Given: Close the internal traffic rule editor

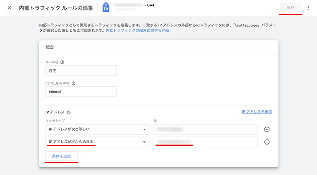Looking at the screenshot, I should (x=9, y=8).
